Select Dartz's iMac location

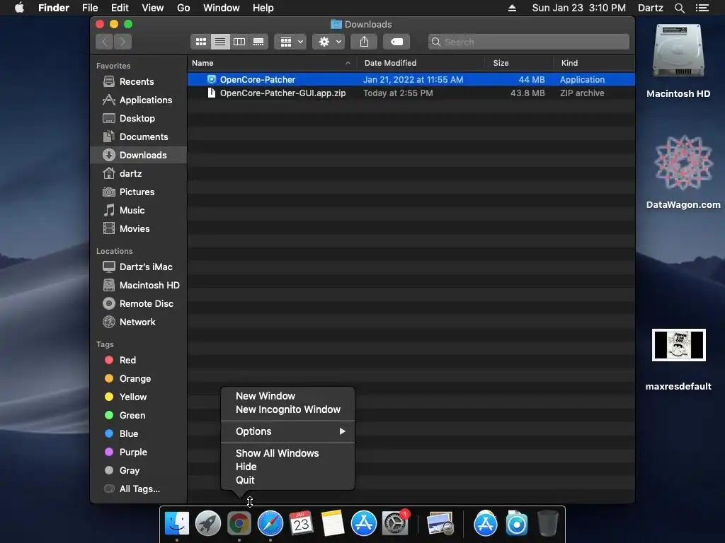pos(146,267)
